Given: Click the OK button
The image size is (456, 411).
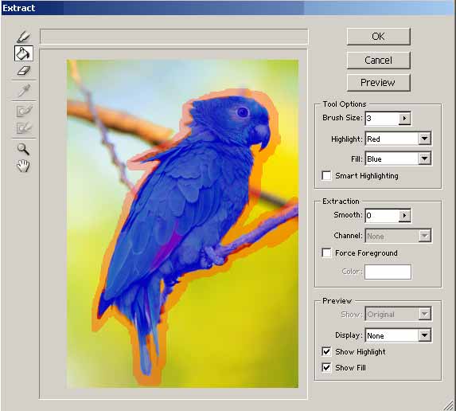Looking at the screenshot, I should pyautogui.click(x=378, y=37).
